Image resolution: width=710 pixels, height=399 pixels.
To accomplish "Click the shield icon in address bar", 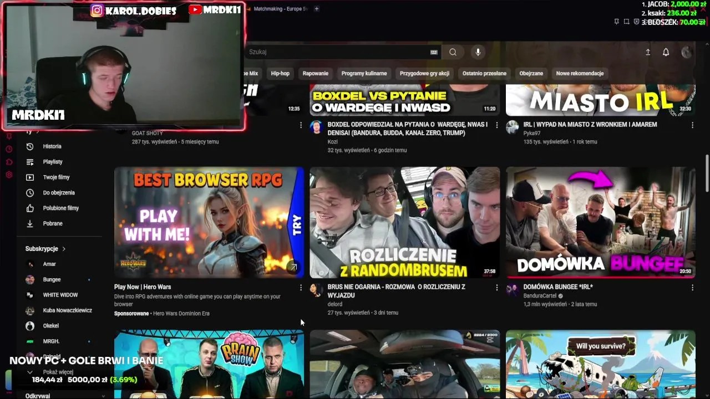I will [636, 22].
